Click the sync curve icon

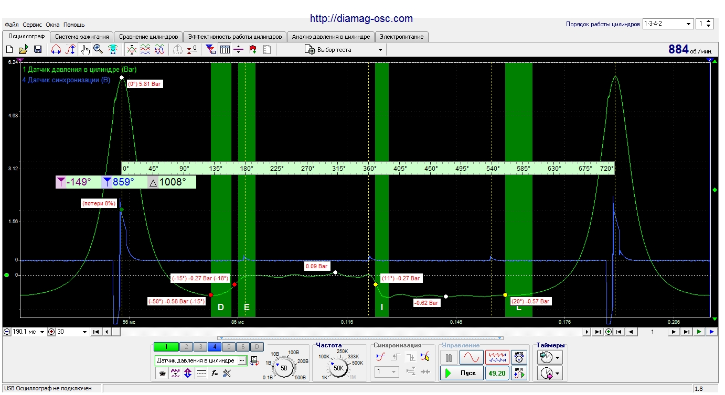click(381, 357)
